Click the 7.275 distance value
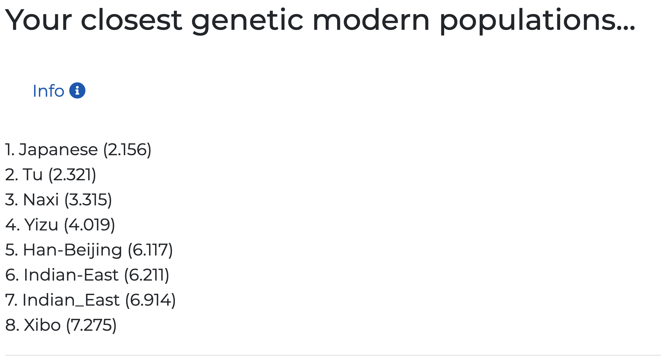This screenshot has width=661, height=360. coord(91,326)
